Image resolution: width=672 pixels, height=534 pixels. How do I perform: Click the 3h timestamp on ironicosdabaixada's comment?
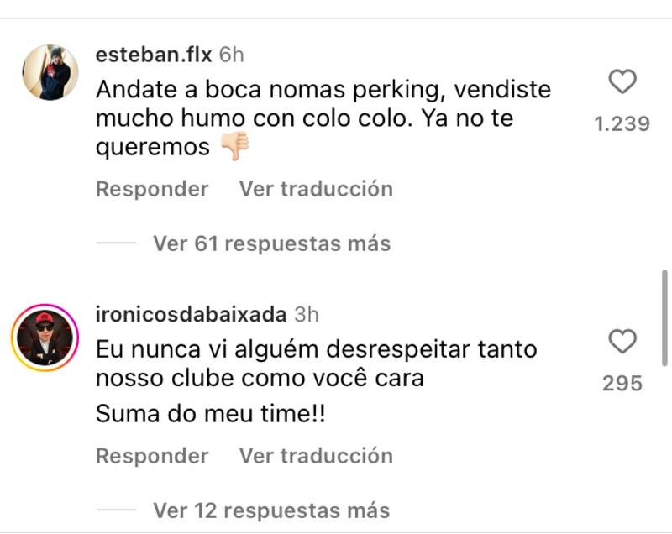click(x=307, y=315)
